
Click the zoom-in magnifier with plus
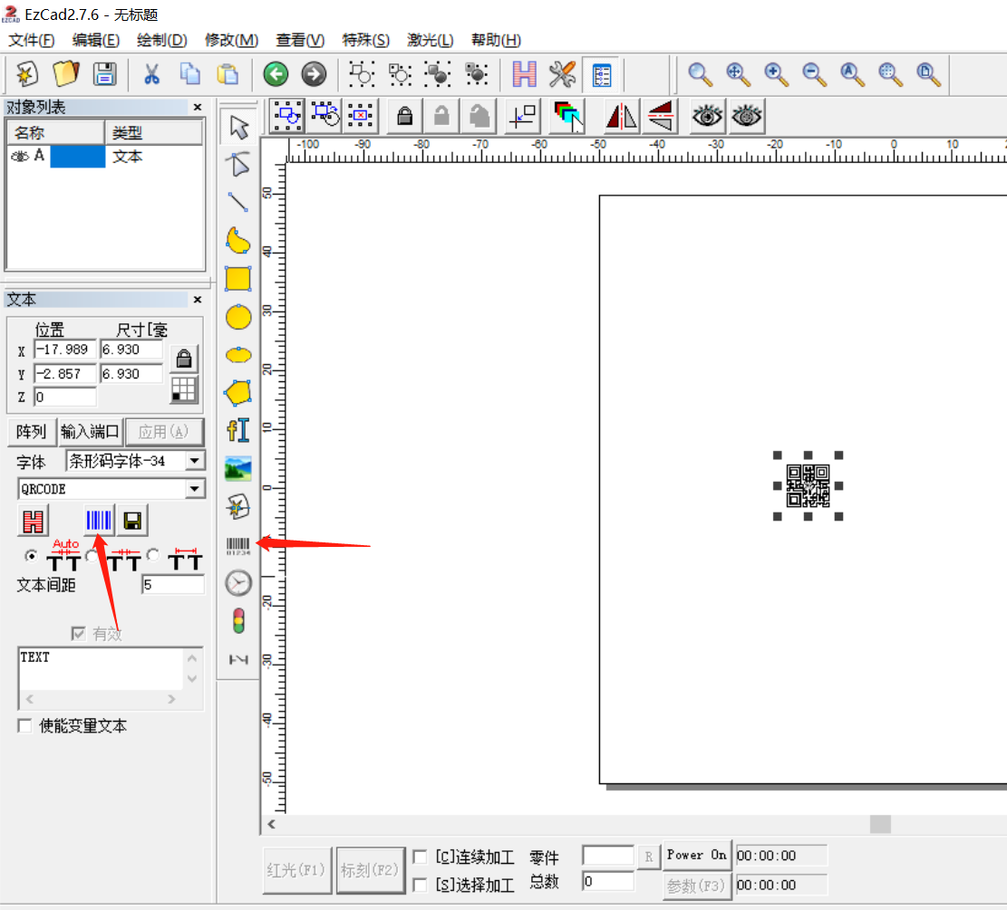(776, 74)
